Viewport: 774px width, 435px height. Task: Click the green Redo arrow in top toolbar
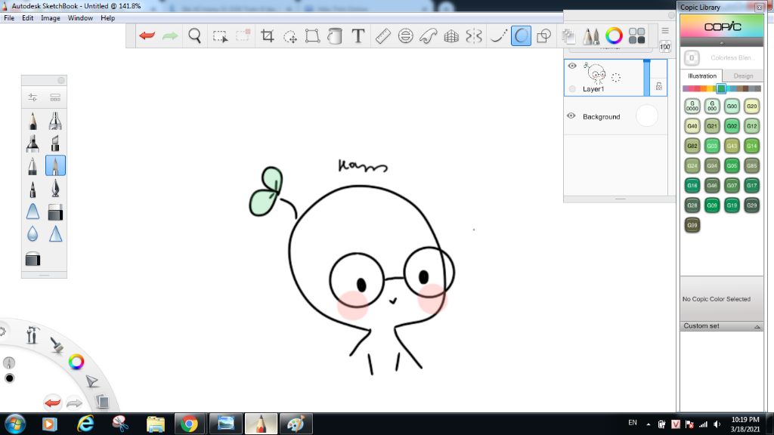(170, 35)
